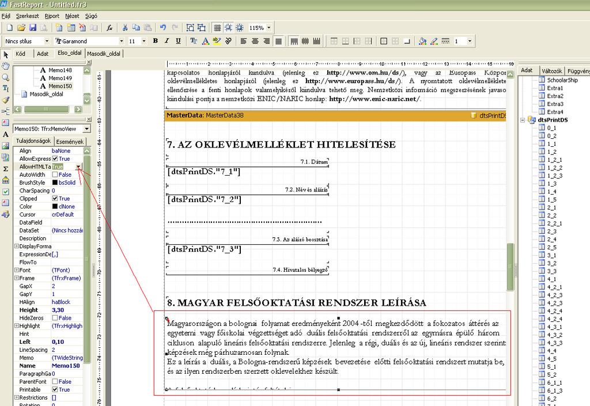
Task: Select the sum (Σ) system memo tool
Action: pyautogui.click(x=6, y=169)
